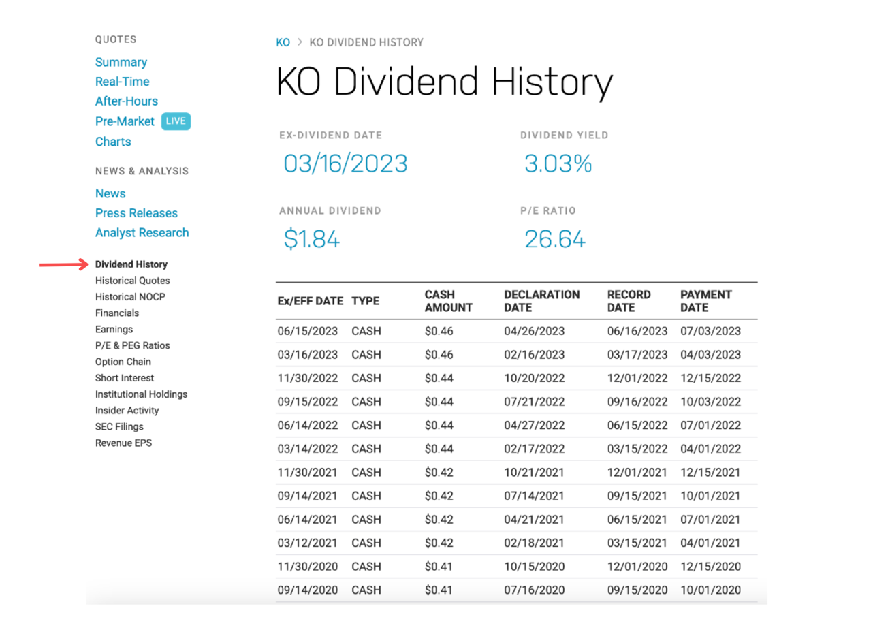Open Revenue EPS in sidebar

click(124, 443)
